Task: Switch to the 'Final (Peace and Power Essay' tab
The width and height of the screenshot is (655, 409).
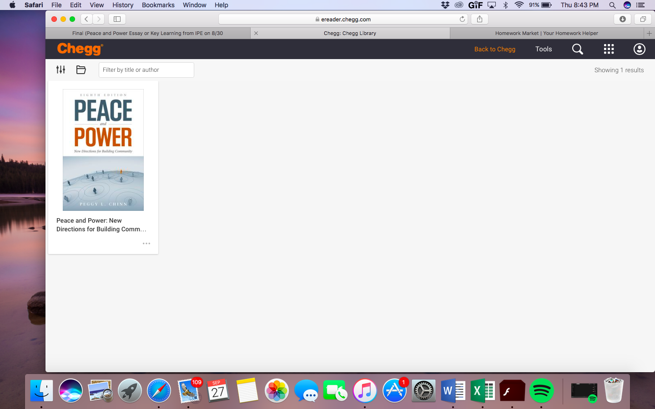Action: pyautogui.click(x=148, y=33)
